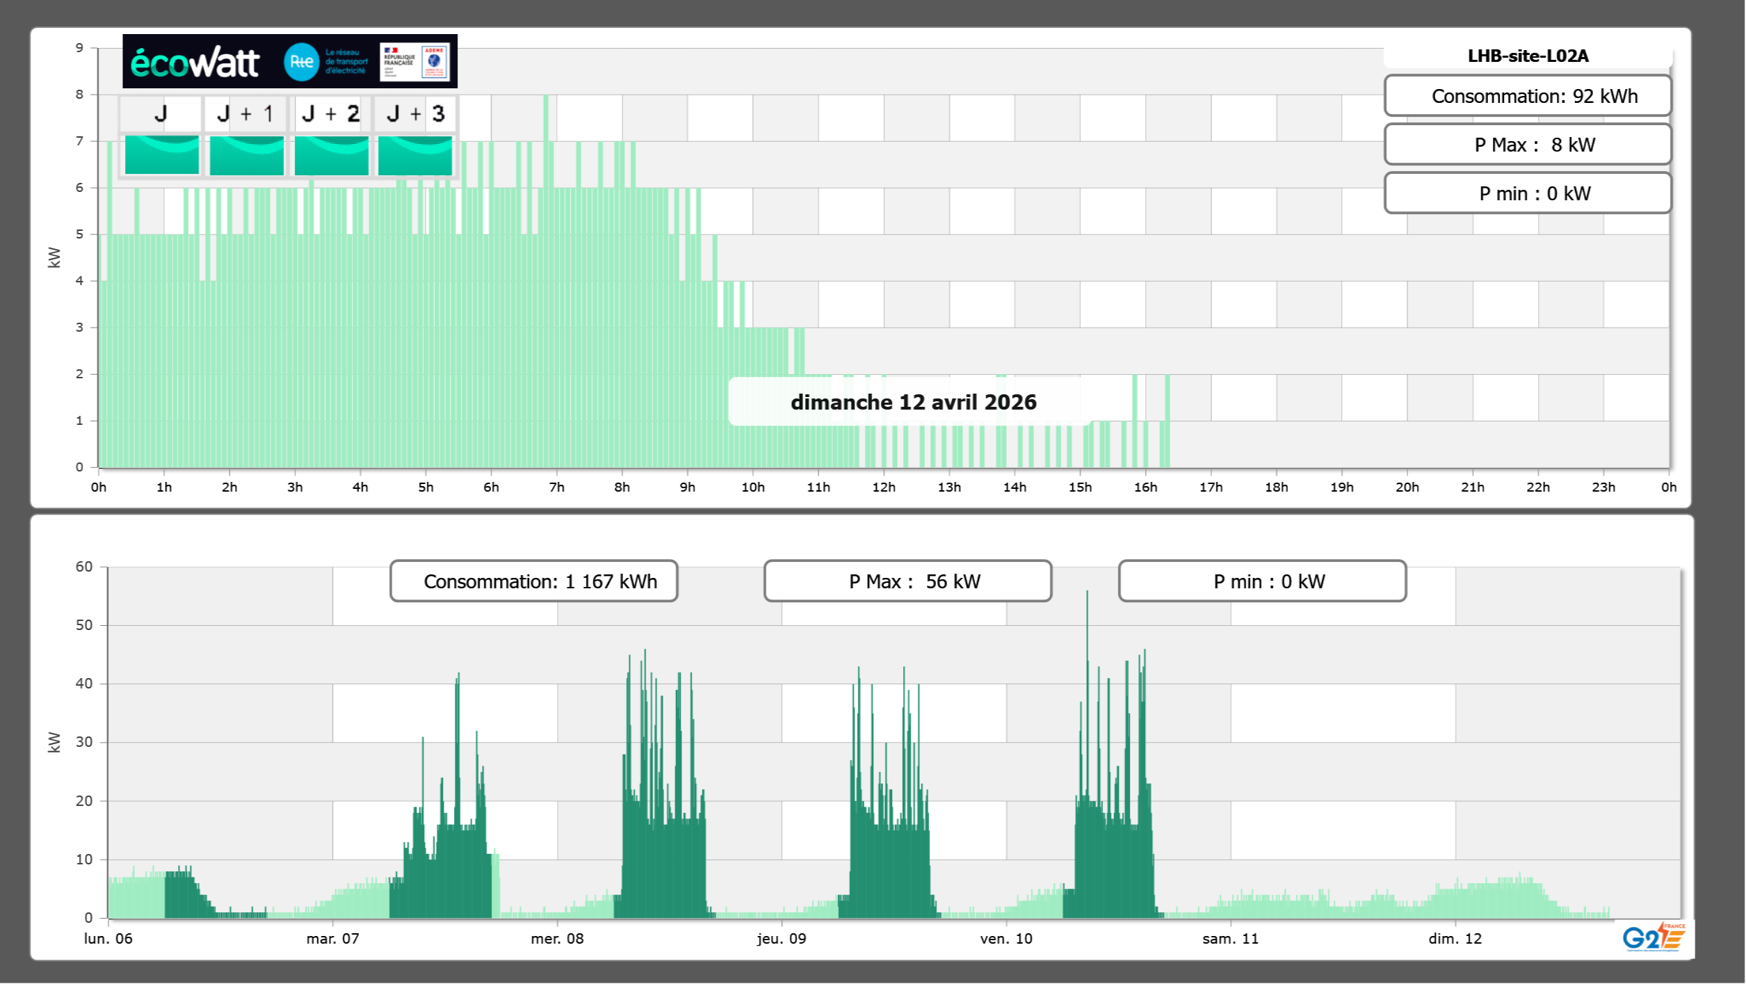Select the J + 2 day tab
Image resolution: width=1746 pixels, height=984 pixels.
[331, 113]
